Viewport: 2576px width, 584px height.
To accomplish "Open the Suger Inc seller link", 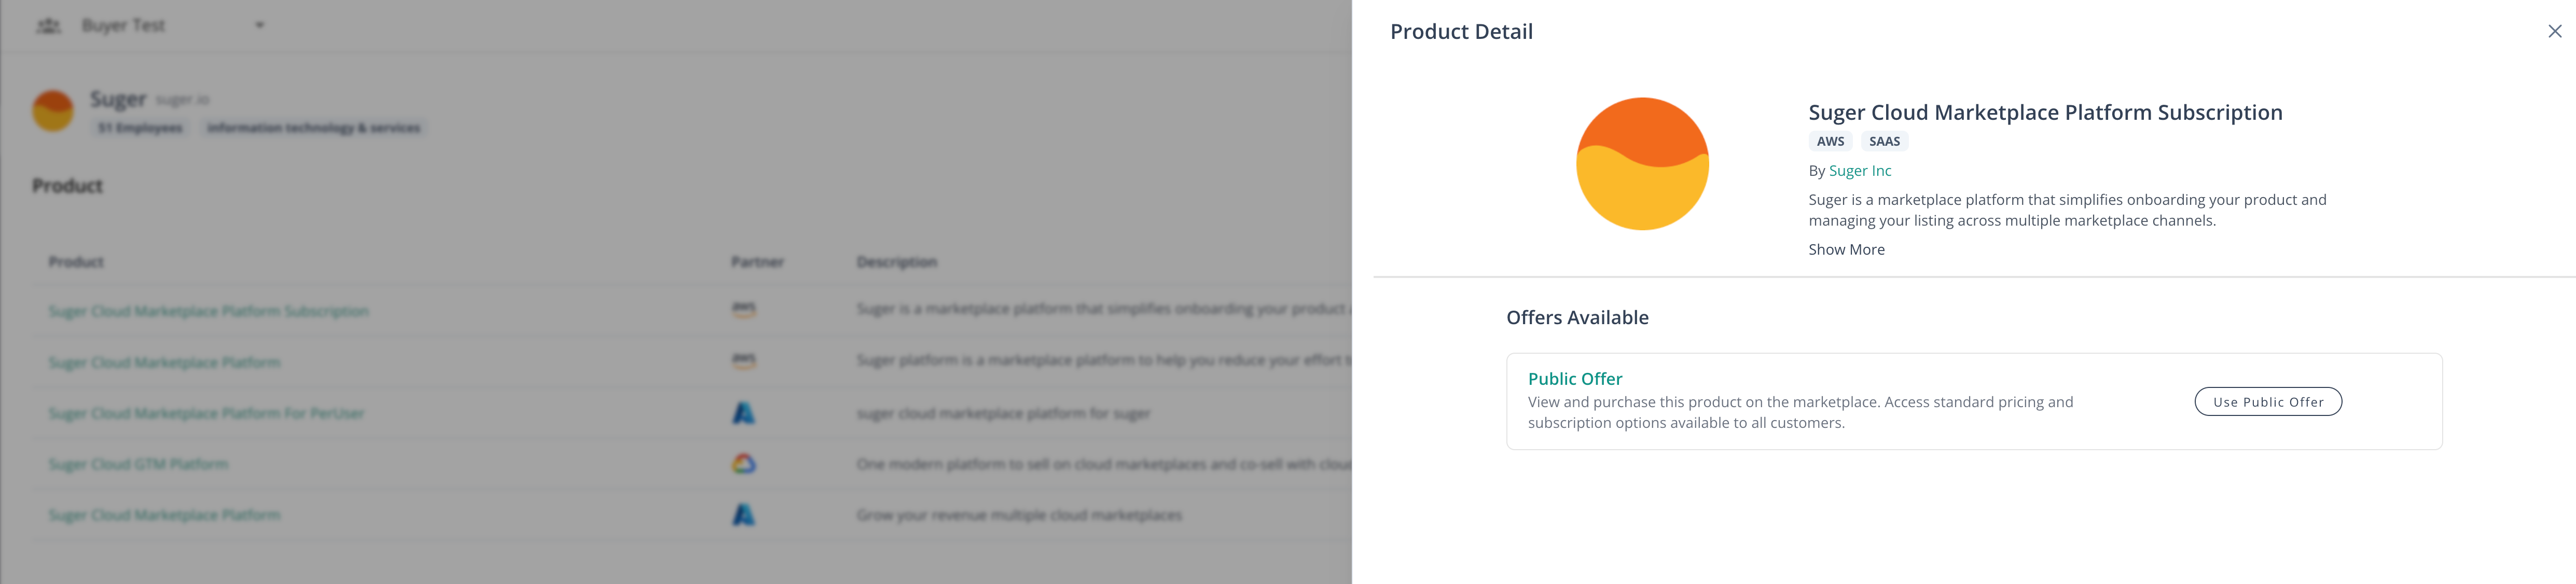I will tap(1859, 170).
